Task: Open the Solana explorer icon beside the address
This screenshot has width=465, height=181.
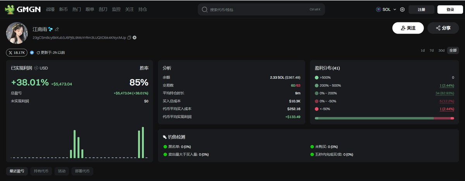Action: coord(134,38)
